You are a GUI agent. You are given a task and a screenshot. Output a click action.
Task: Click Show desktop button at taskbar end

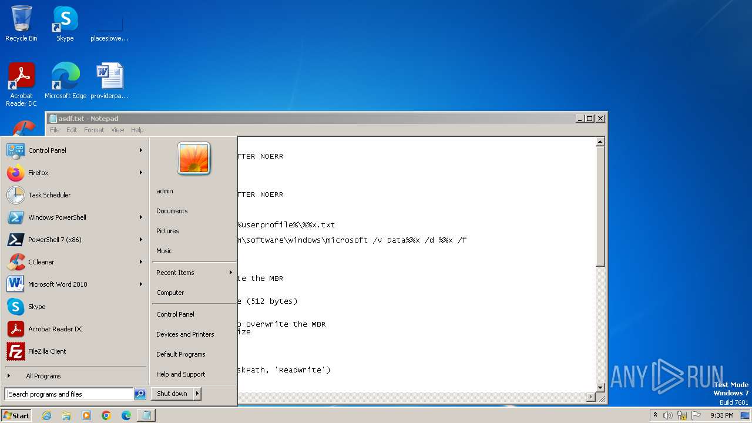click(746, 415)
